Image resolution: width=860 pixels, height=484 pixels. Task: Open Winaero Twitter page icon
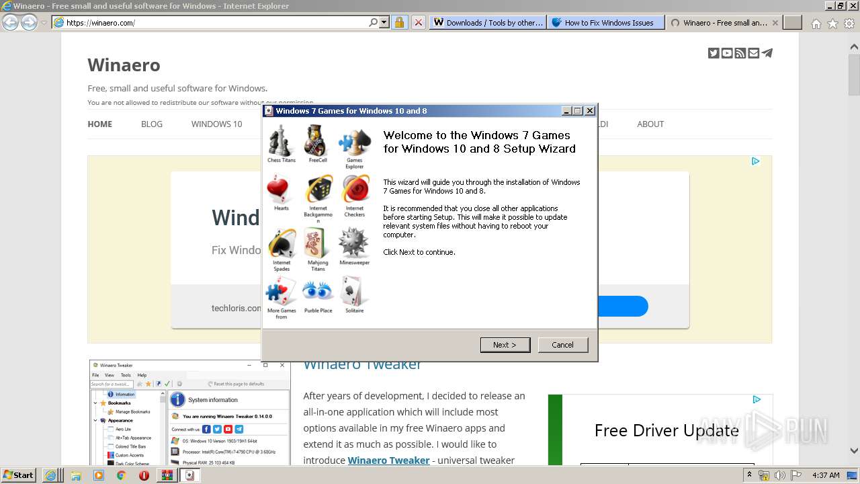(x=714, y=53)
